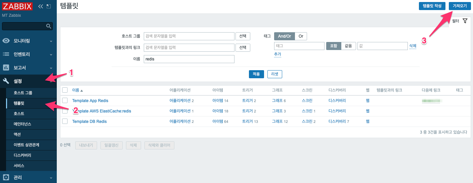Screen dimensions: 473x183
Task: Click the search magnifier icon
Action: click(x=49, y=26)
